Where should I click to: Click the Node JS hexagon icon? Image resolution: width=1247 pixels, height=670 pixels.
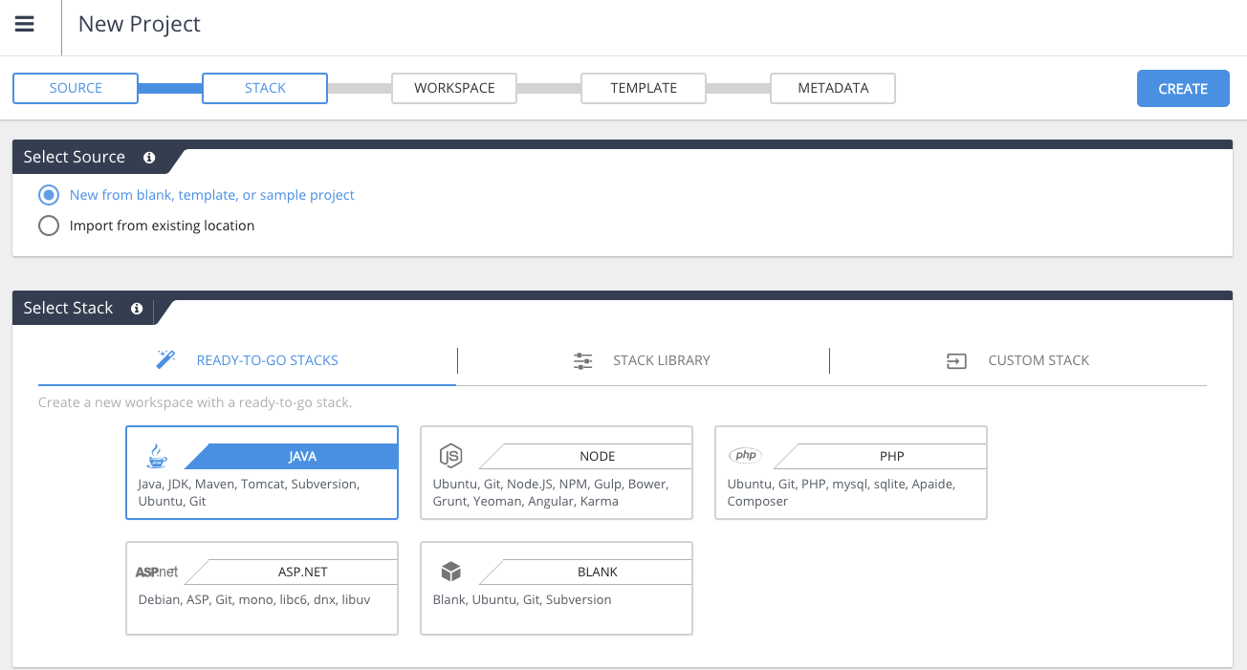(450, 456)
